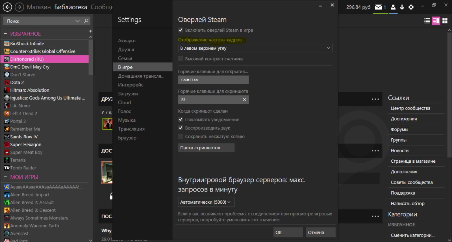Open the search filter dropdown chevron

click(x=77, y=21)
